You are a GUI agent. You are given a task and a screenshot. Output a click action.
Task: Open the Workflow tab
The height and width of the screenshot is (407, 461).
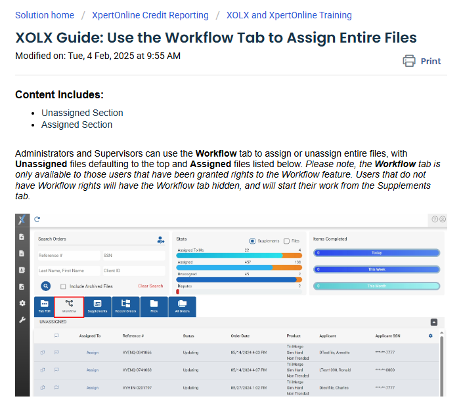69,307
